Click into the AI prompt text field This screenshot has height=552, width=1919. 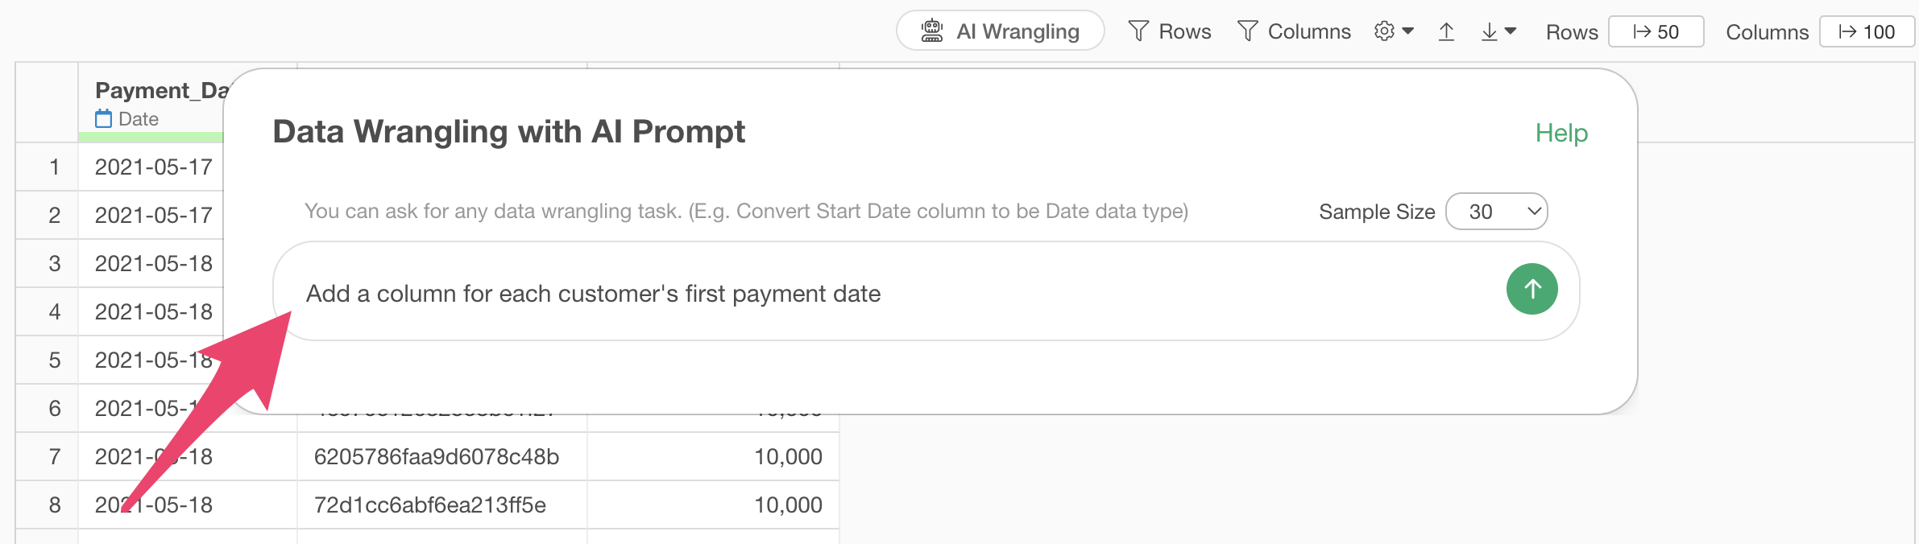tap(886, 293)
